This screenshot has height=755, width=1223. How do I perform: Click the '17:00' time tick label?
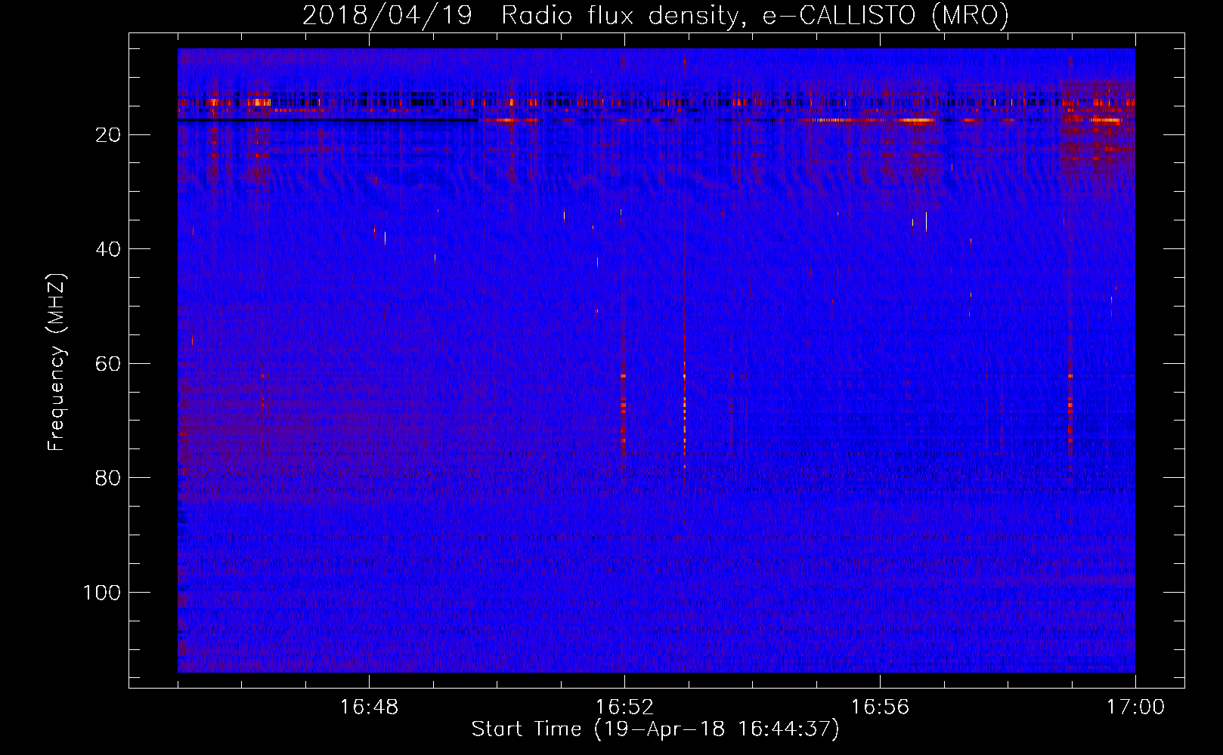coord(1135,707)
